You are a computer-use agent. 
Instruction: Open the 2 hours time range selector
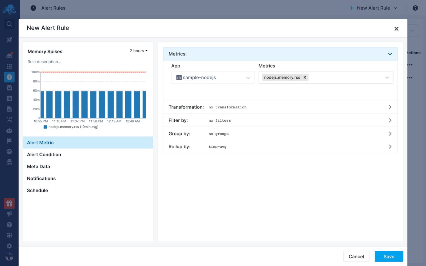click(x=138, y=50)
